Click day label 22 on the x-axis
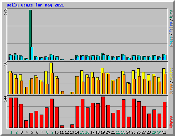This screenshot has width=175, height=136. coord(118,132)
